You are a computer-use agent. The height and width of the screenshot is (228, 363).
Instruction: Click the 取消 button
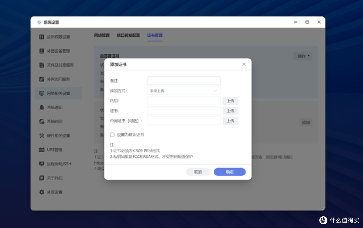198,172
